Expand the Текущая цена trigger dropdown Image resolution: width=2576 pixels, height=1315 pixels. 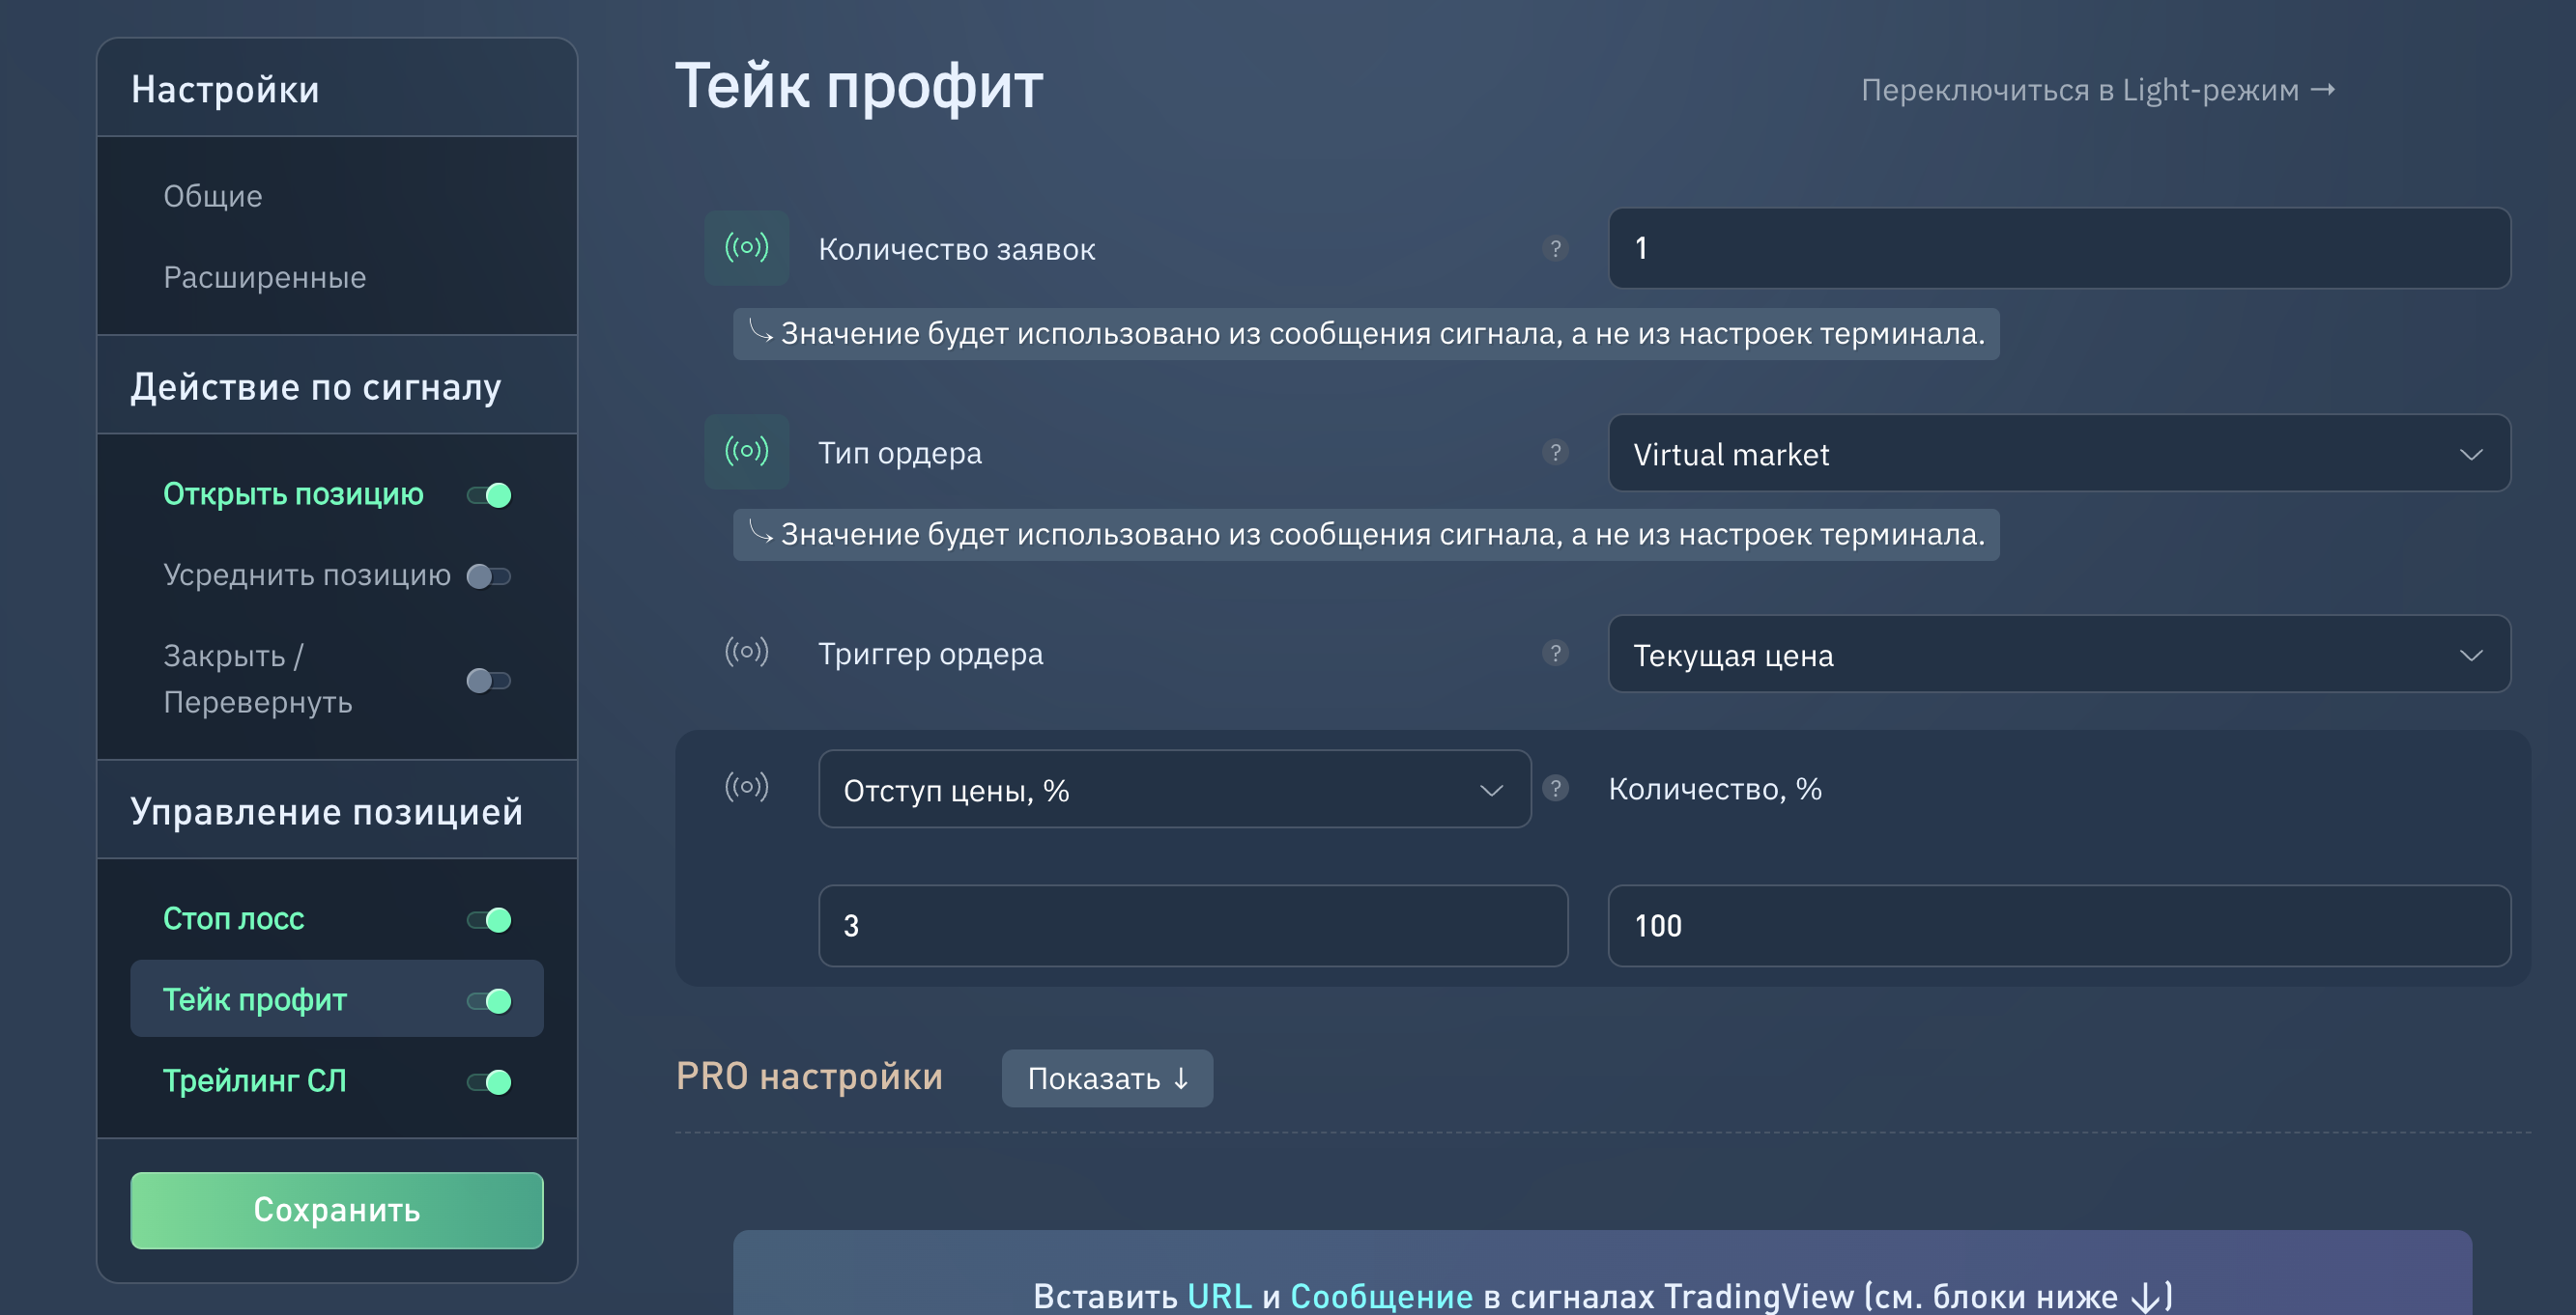2058,655
